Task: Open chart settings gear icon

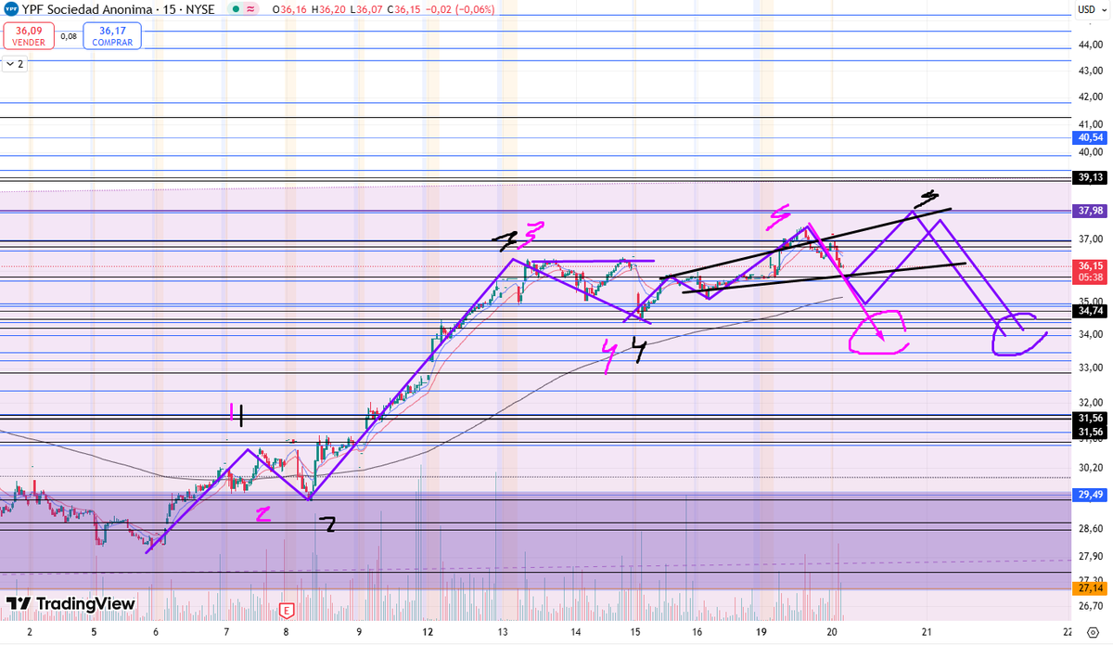Action: tap(1093, 631)
